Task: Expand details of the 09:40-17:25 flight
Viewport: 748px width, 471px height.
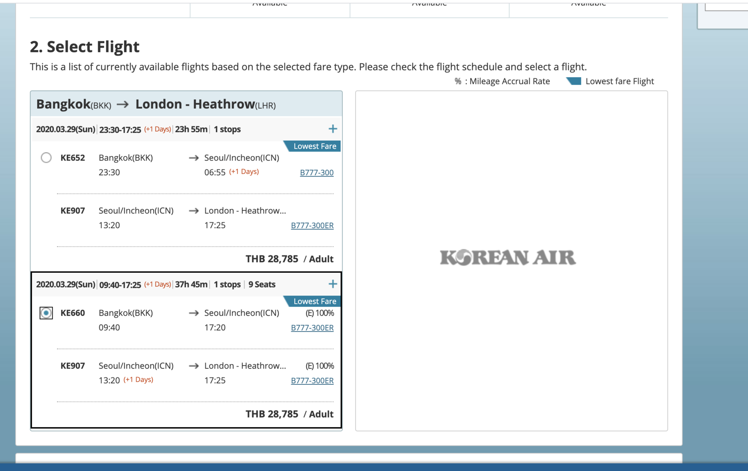Action: point(333,284)
